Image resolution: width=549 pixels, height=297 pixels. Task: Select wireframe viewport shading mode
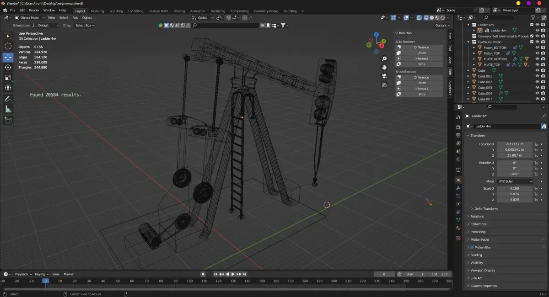(x=426, y=18)
